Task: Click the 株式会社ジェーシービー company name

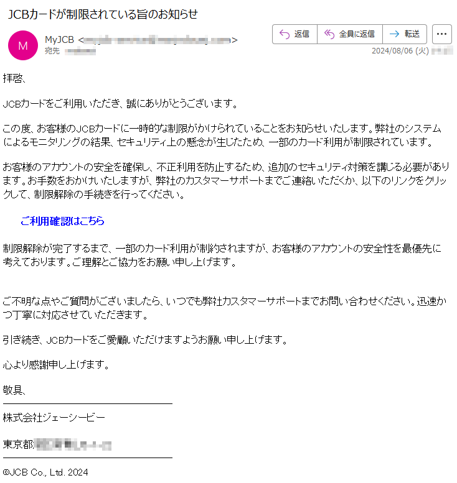Action: [54, 417]
